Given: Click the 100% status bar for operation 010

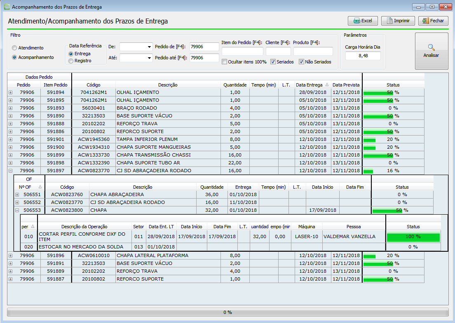Looking at the screenshot, I should [x=413, y=237].
